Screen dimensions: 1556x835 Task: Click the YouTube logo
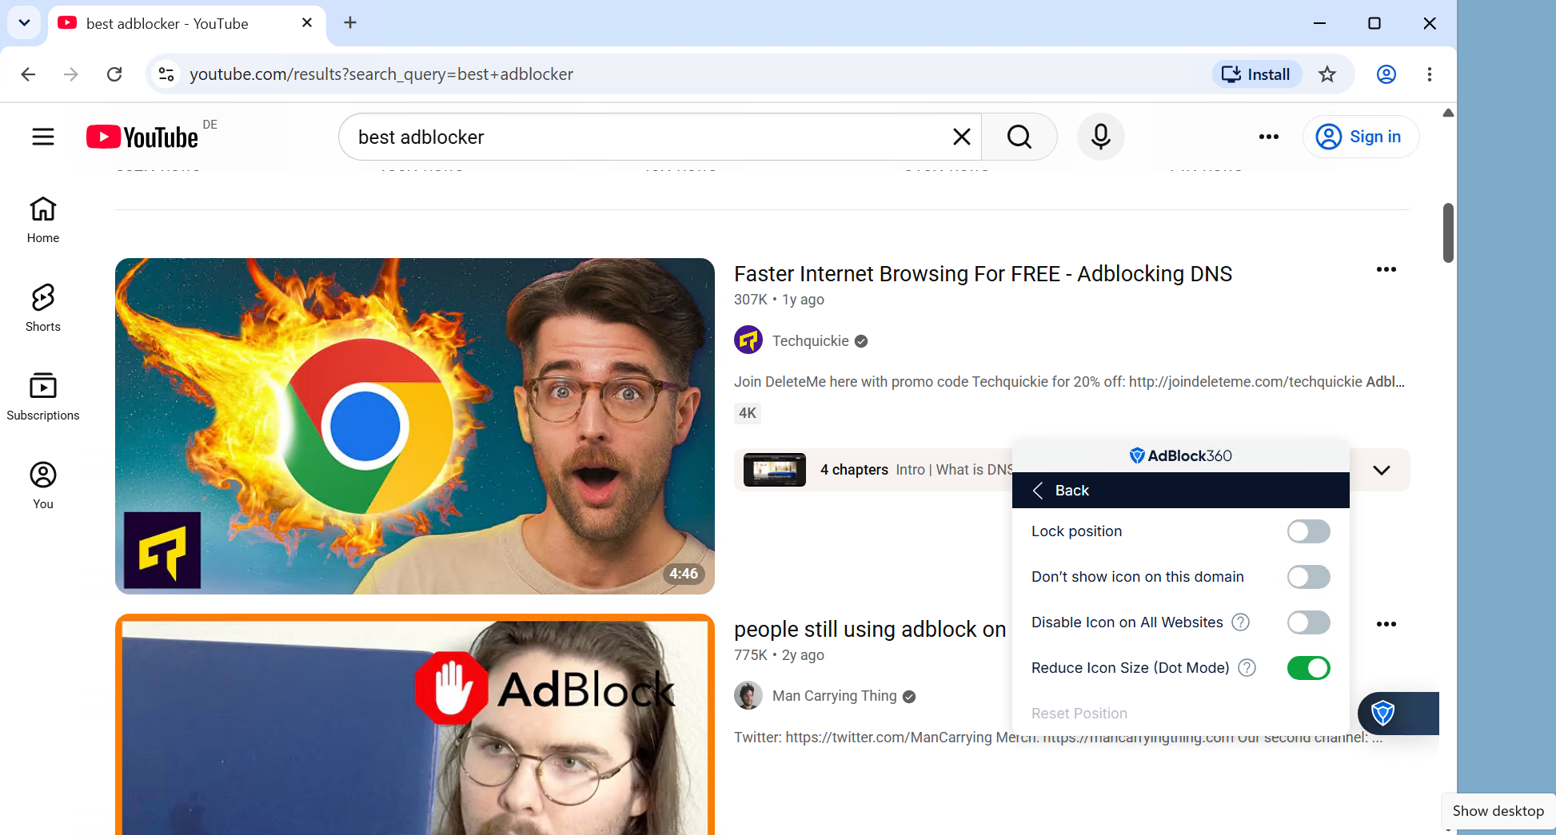tap(142, 137)
